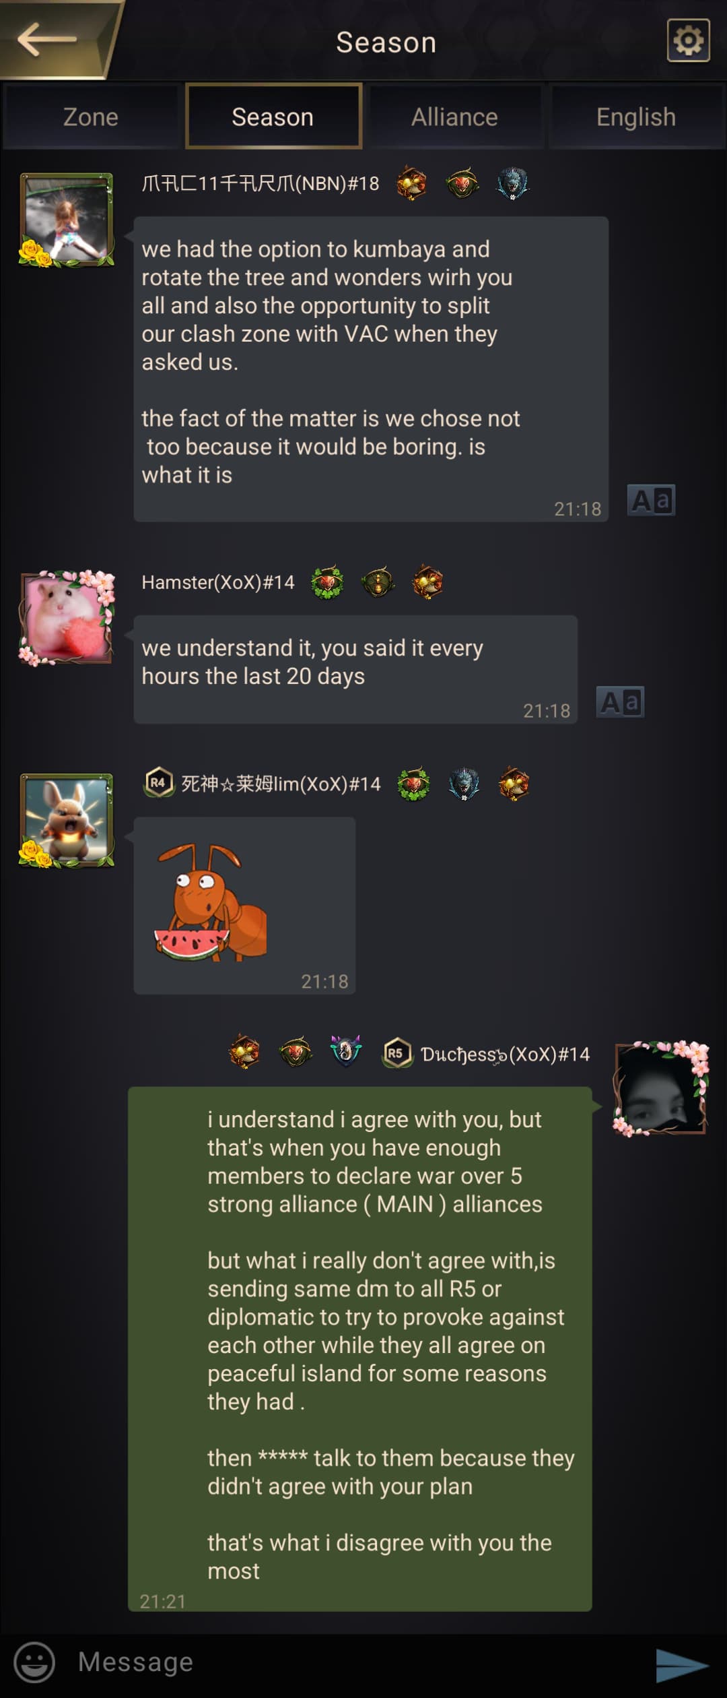Screen dimensions: 727x1698
Task: Open the emoji picker smiley
Action: [34, 1662]
